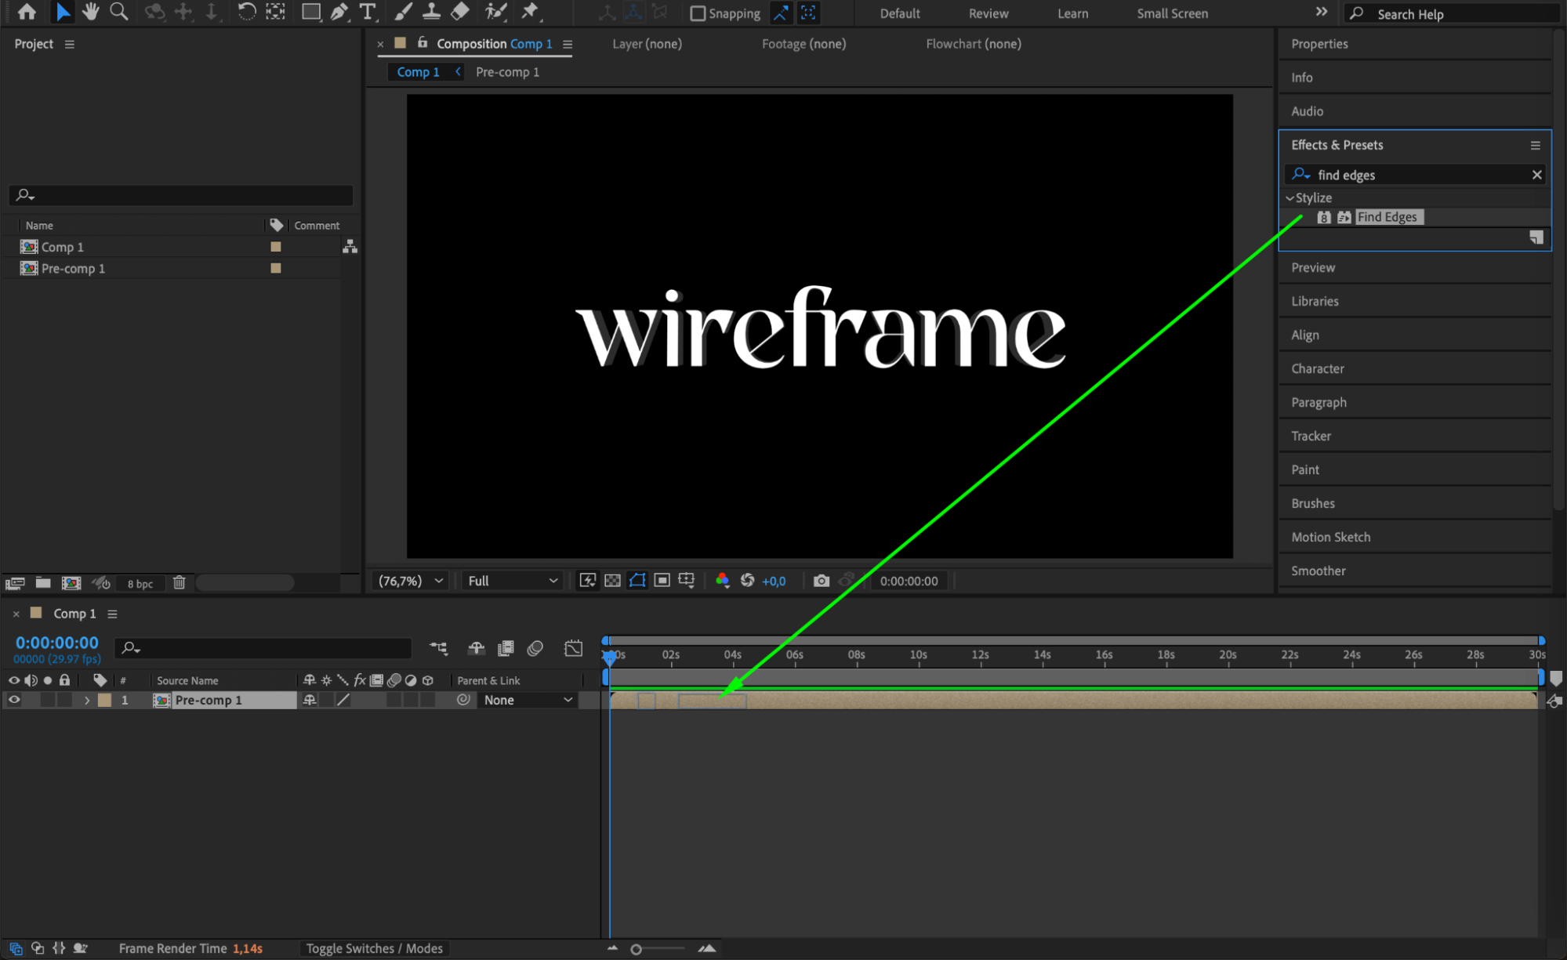Image resolution: width=1567 pixels, height=960 pixels.
Task: Select the Zoom tool
Action: click(x=119, y=12)
